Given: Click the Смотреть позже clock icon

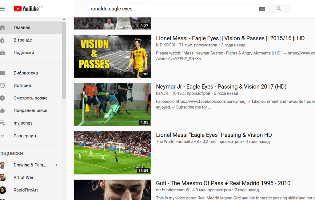Looking at the screenshot, I should click(x=2, y=98).
